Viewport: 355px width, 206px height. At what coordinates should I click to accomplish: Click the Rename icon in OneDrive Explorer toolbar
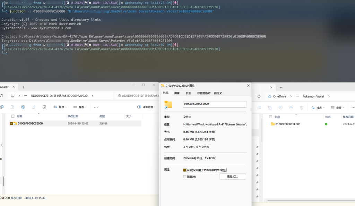280,108
